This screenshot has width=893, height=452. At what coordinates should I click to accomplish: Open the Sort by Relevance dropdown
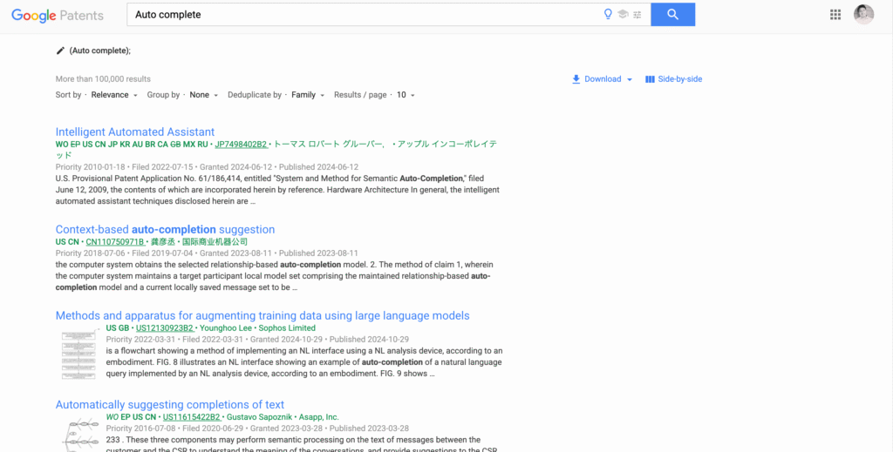[114, 95]
